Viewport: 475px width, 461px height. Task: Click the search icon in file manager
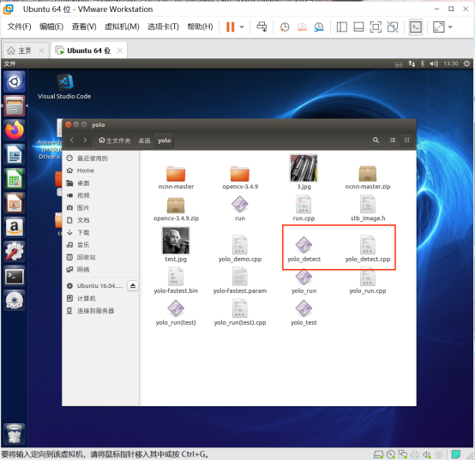pyautogui.click(x=376, y=141)
